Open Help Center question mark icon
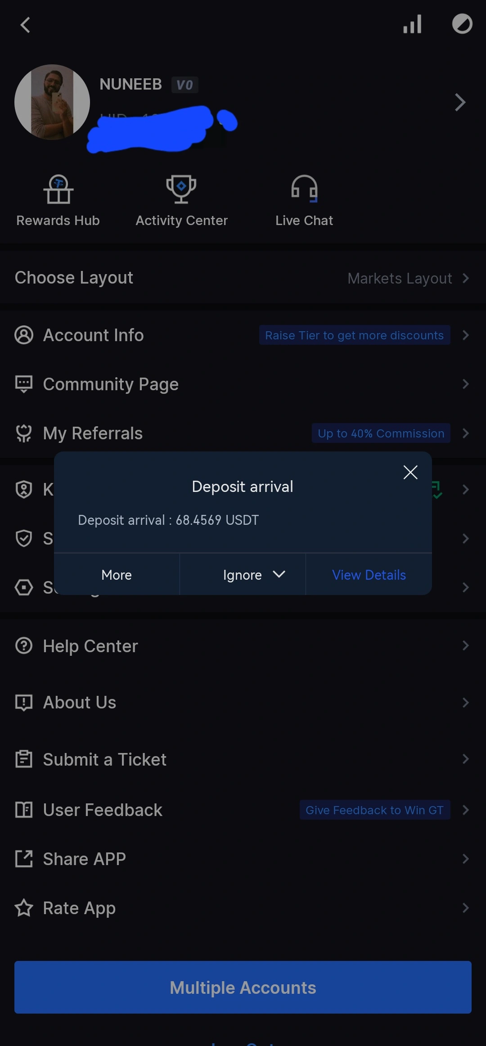Screen dimensions: 486x1046 [x=24, y=646]
